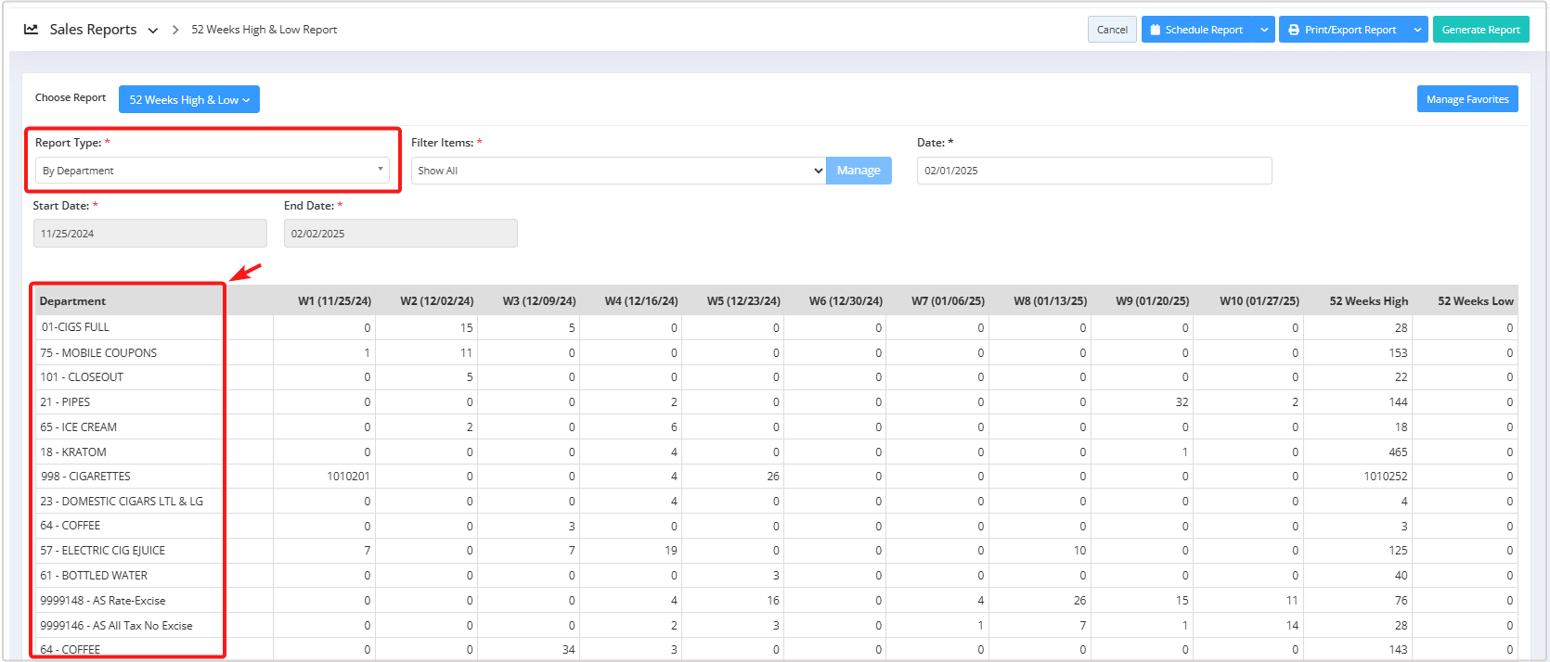
Task: Open the Report Type By Department dropdown
Action: pyautogui.click(x=213, y=171)
